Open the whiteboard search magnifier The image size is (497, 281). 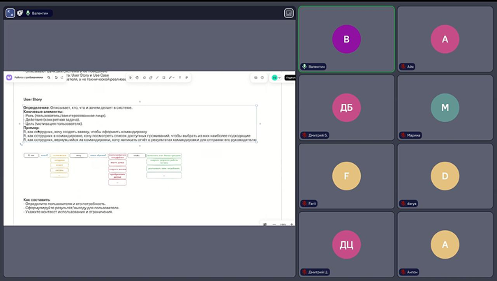click(x=49, y=77)
